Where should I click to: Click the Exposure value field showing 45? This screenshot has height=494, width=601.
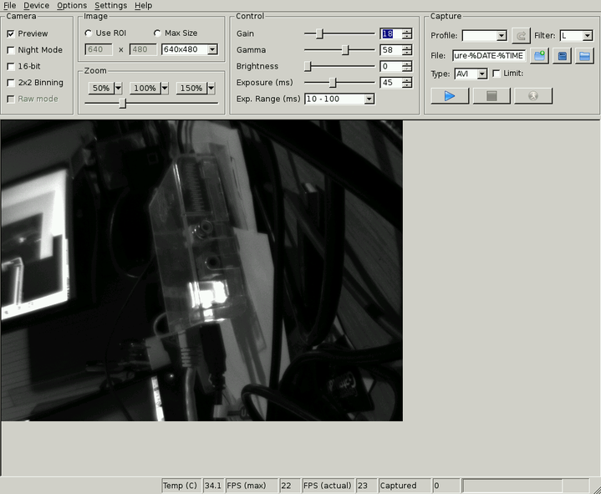point(391,83)
